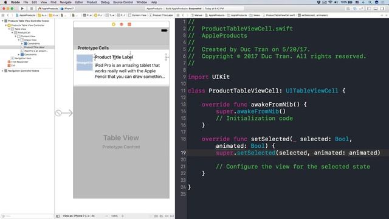Viewport: 389px width, 219px height.
Task: Click the First Responder icon in scene dock
Action: 122,24
